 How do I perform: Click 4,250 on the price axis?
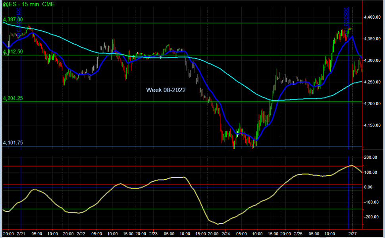(x=372, y=82)
